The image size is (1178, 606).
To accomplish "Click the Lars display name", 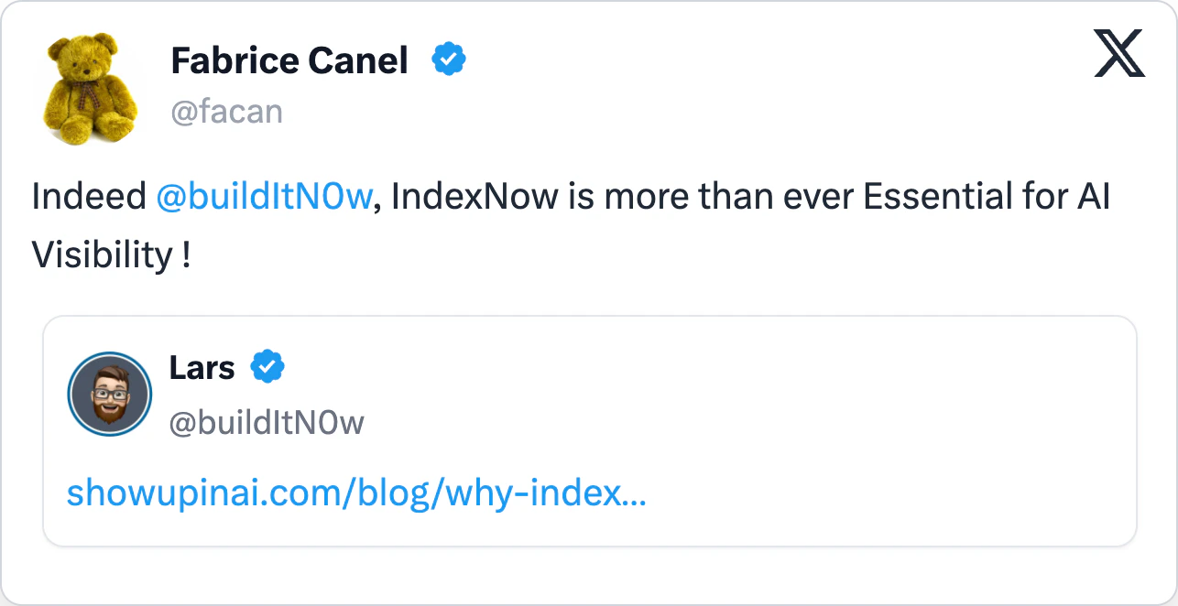I will pos(202,367).
